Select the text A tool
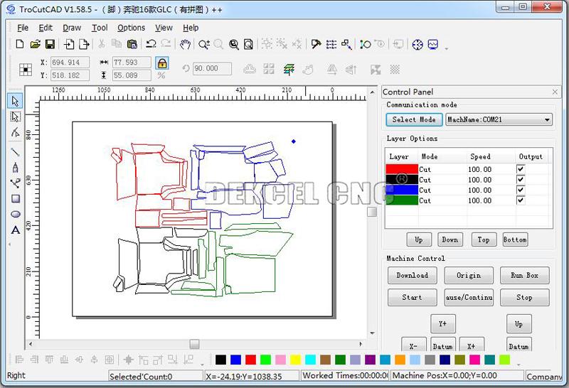The width and height of the screenshot is (569, 388). (16, 230)
